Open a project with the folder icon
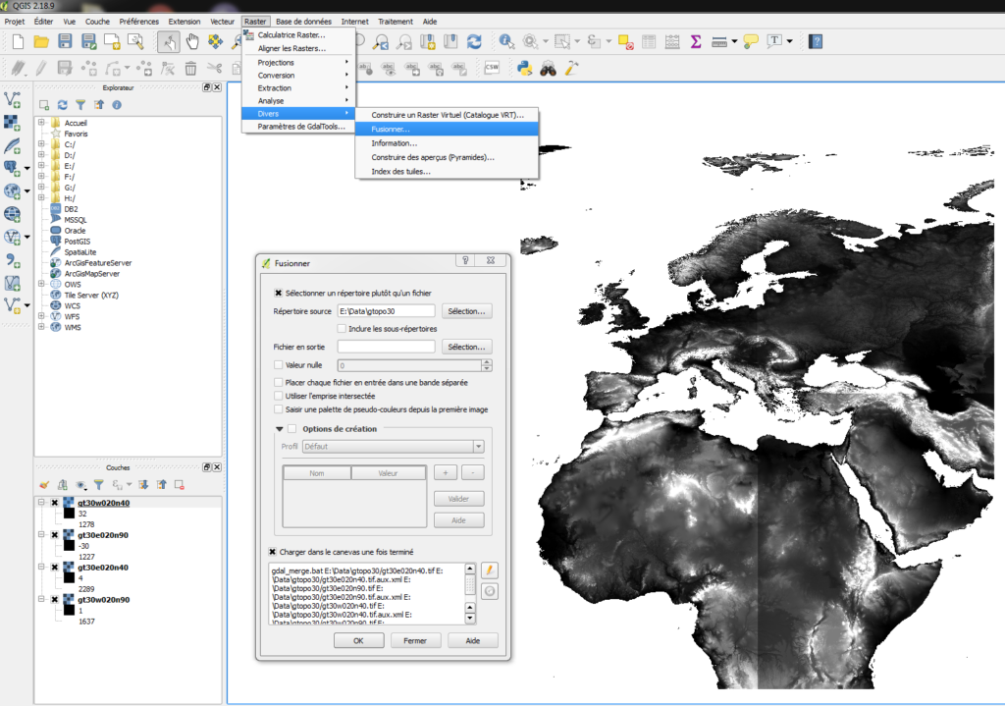The width and height of the screenshot is (1005, 706). pos(41,41)
